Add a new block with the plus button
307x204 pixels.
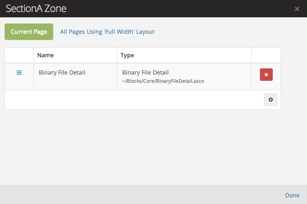(271, 100)
